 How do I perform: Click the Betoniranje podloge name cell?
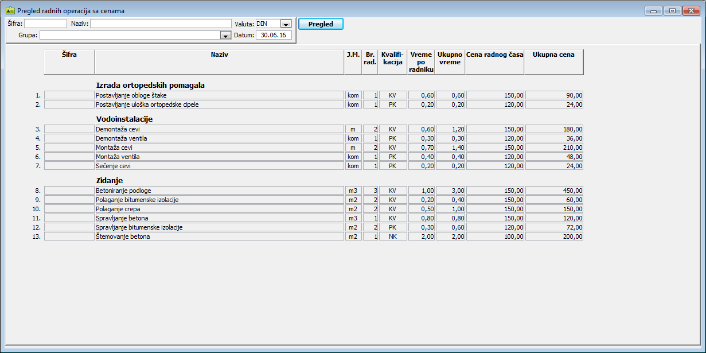(219, 191)
